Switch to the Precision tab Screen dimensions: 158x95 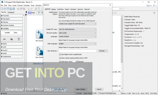(73, 9)
